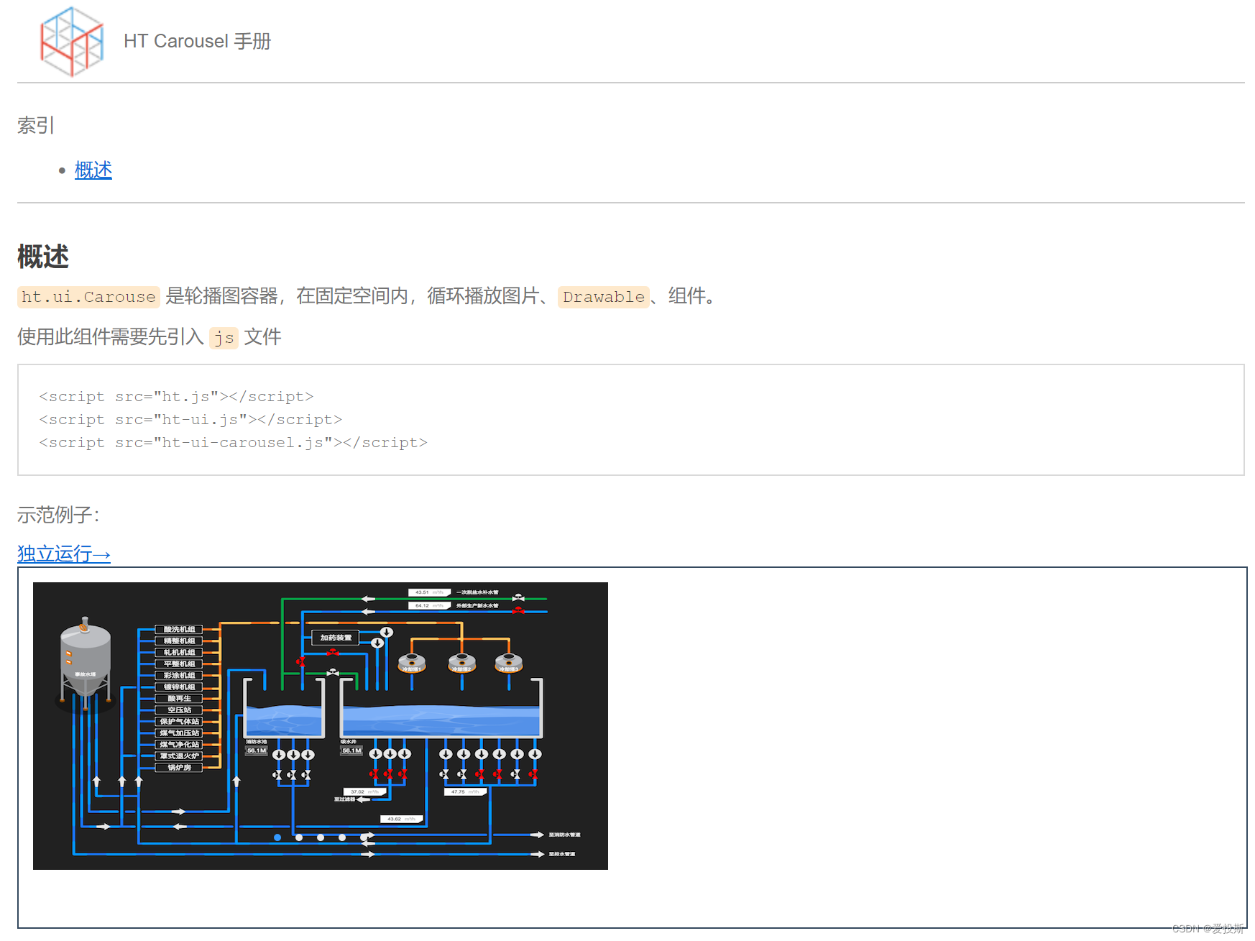Click the 冷却塔1 cooling tower icon

tap(412, 664)
